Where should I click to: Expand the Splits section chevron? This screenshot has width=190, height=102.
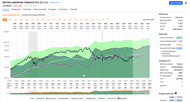(182, 82)
